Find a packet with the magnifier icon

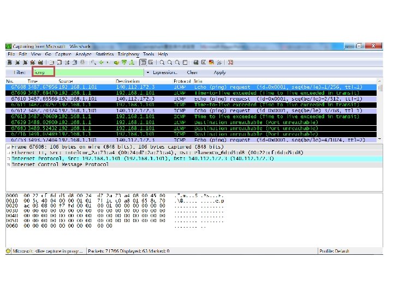pos(93,63)
